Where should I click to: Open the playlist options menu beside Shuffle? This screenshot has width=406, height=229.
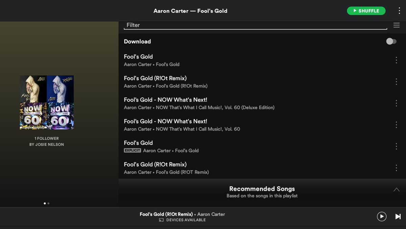click(x=399, y=11)
